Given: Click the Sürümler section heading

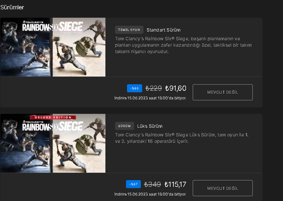Looking at the screenshot, I should [12, 7].
